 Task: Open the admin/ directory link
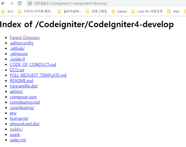point(16,92)
